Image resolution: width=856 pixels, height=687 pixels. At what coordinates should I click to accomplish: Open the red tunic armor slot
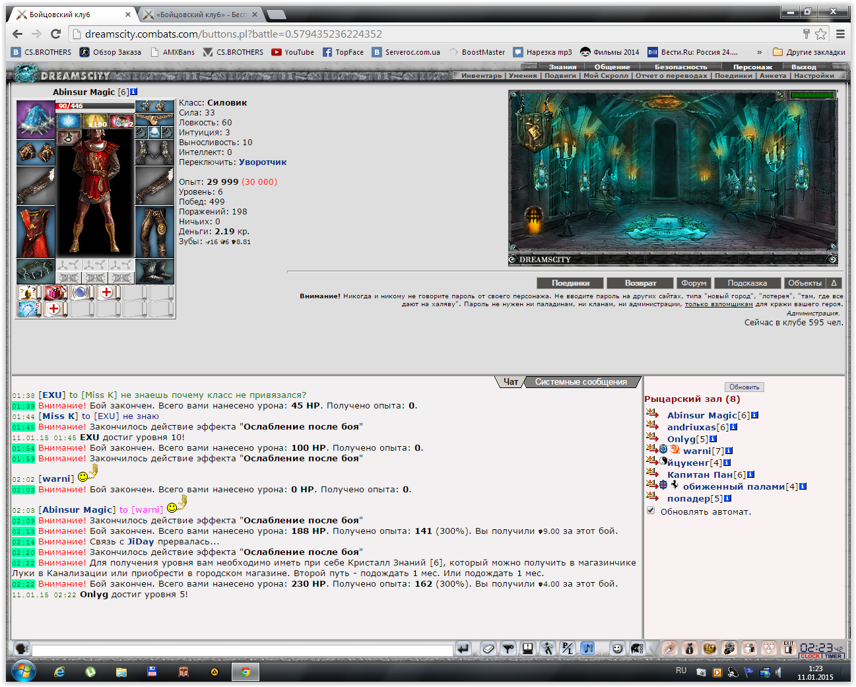point(36,232)
